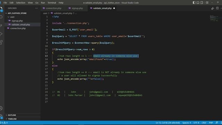
Task: Open the Accounts menu icon
Action: point(1,108)
